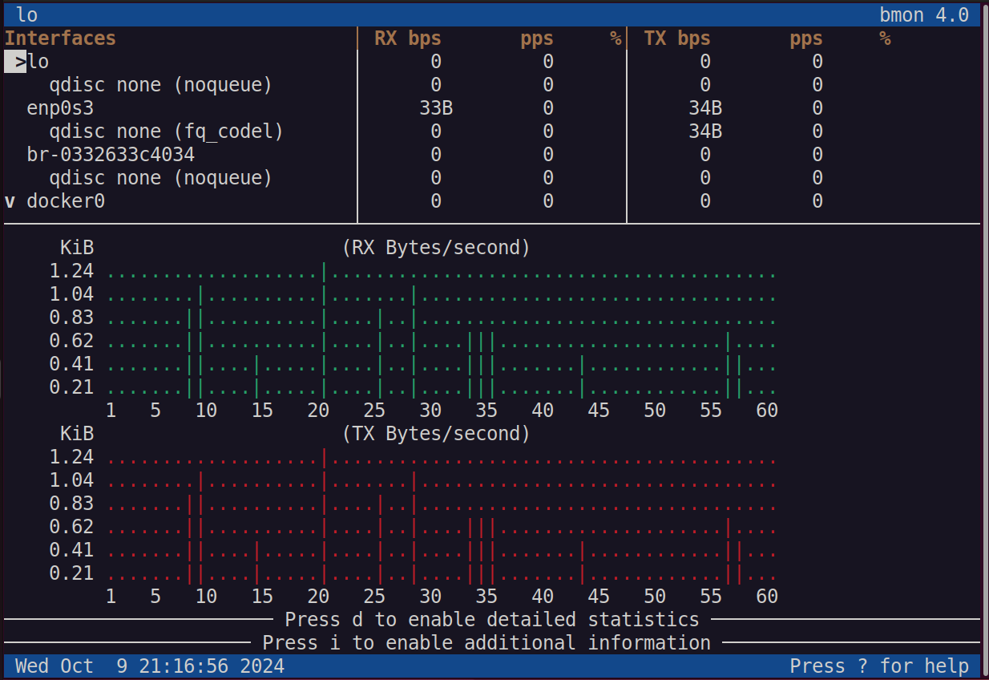Click the TX bps column header

pyautogui.click(x=678, y=38)
